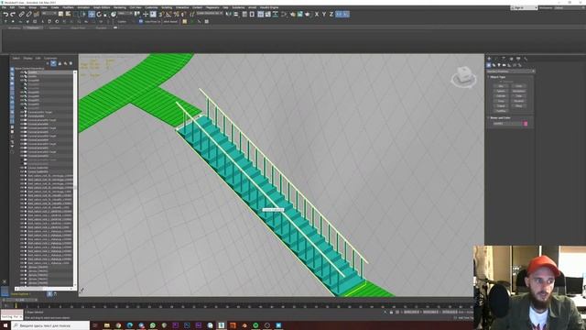Switch to the Modeling ribbon tab
This screenshot has width=586, height=330.
15,27
